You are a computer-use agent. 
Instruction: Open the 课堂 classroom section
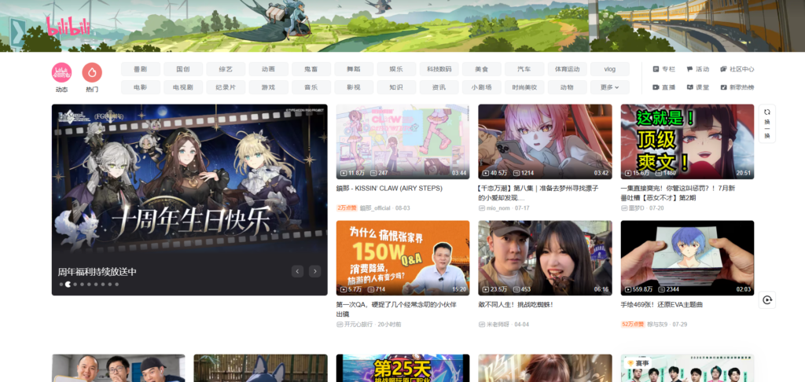tap(698, 87)
